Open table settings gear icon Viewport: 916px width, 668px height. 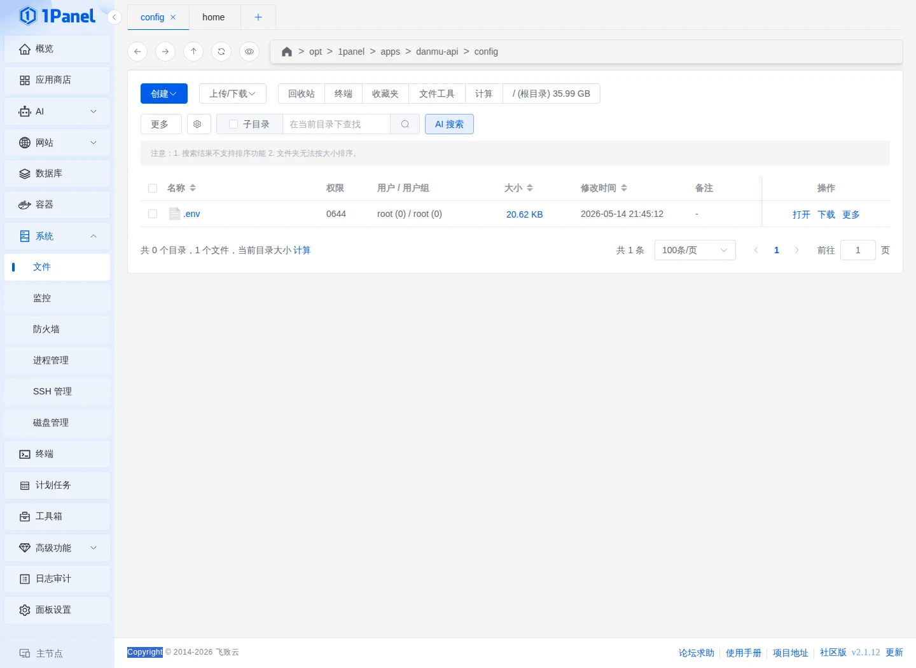(x=198, y=124)
